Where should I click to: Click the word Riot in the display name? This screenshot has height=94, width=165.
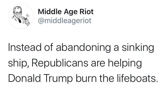(x=87, y=11)
